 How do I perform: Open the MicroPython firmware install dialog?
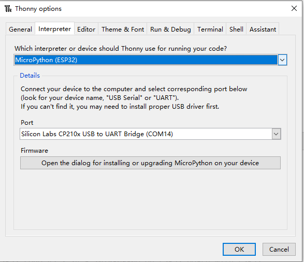[x=150, y=163]
